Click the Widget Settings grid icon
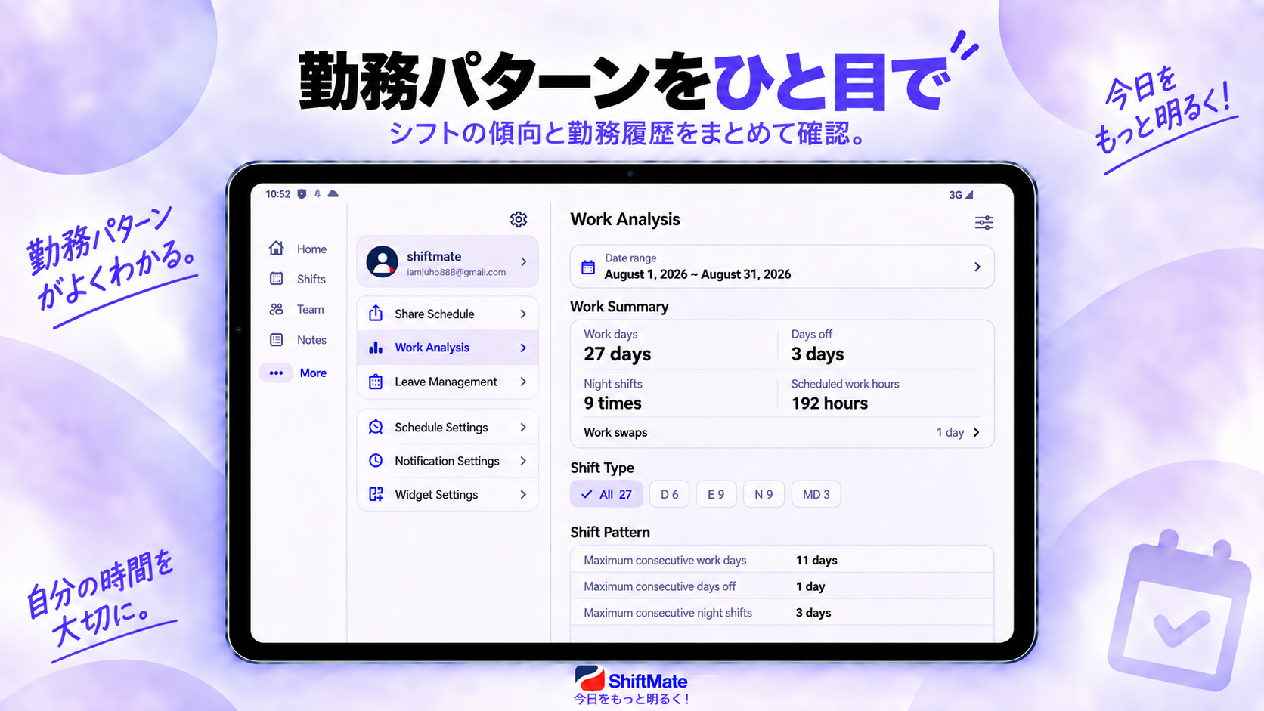This screenshot has width=1264, height=711. click(x=376, y=494)
